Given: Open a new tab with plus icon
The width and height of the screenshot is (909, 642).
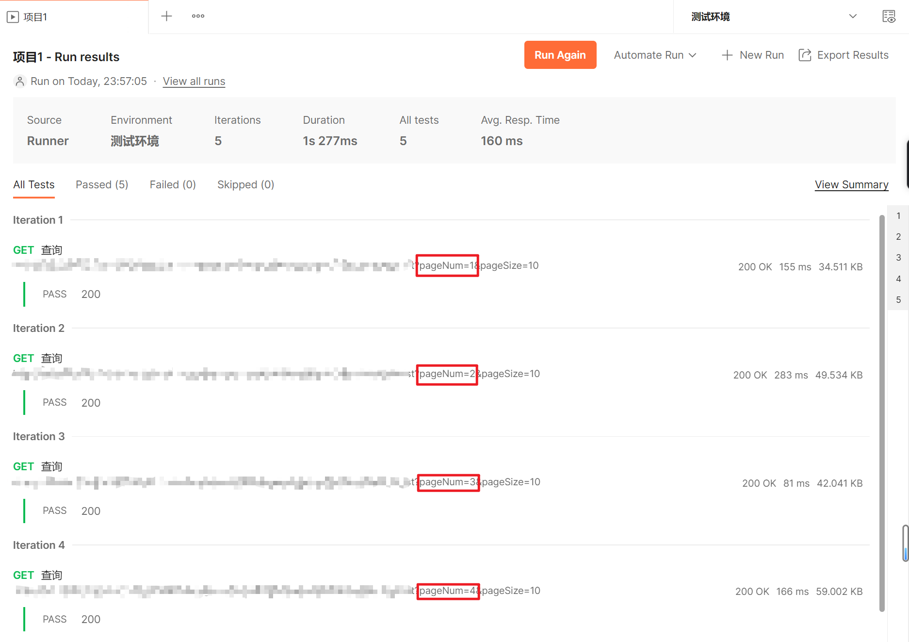Looking at the screenshot, I should [x=166, y=16].
